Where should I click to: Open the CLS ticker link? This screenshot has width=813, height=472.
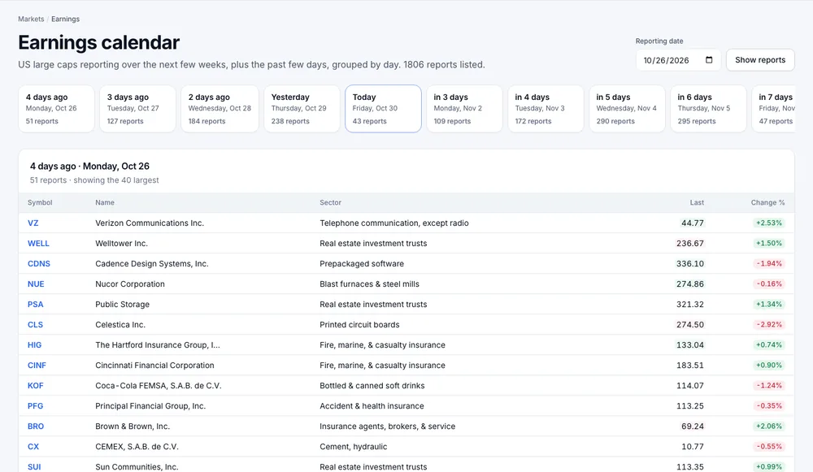35,325
